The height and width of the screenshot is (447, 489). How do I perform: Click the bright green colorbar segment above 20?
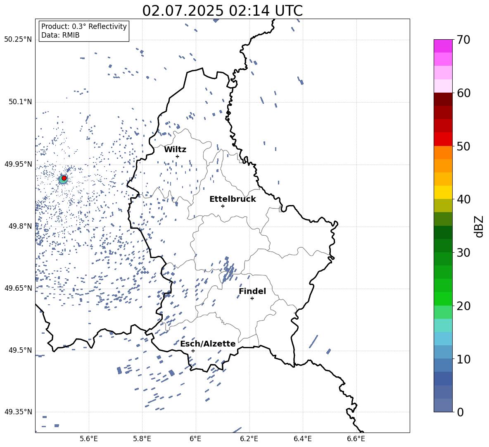tap(443, 299)
